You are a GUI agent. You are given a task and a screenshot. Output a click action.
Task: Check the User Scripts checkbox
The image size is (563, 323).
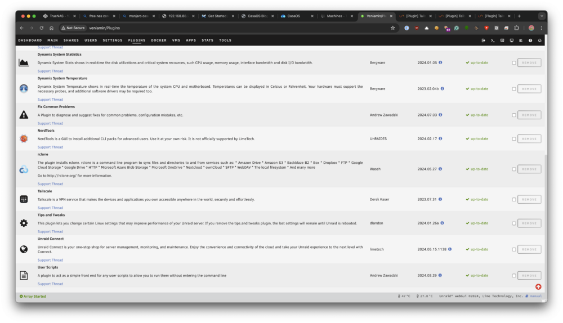pos(514,276)
